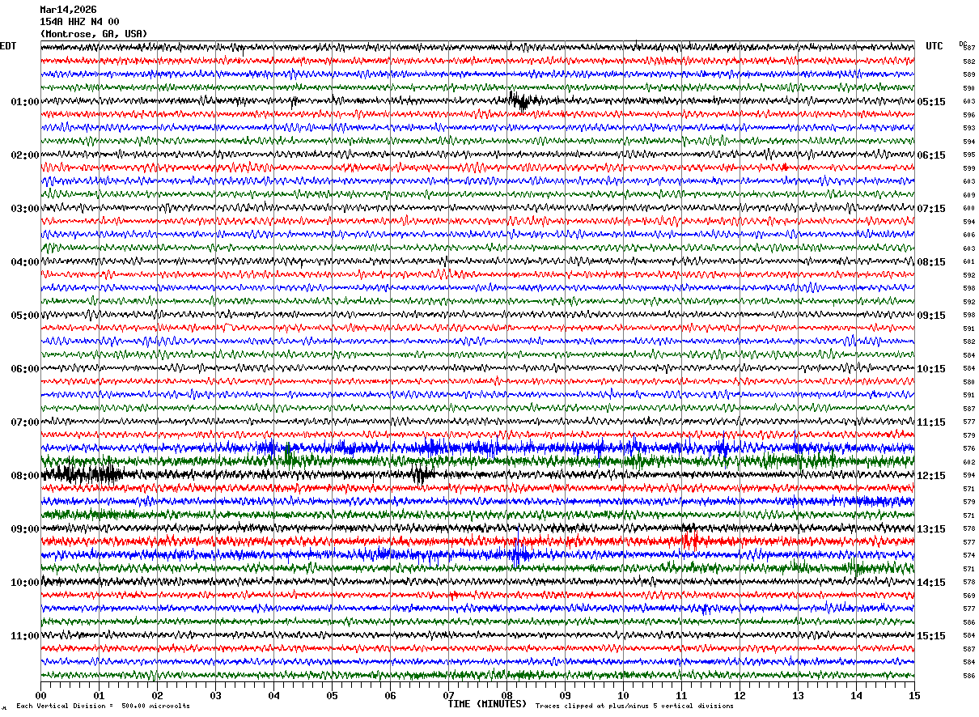Click the DC offset value 609
Screen dimensions: 979x717
pos(968,195)
